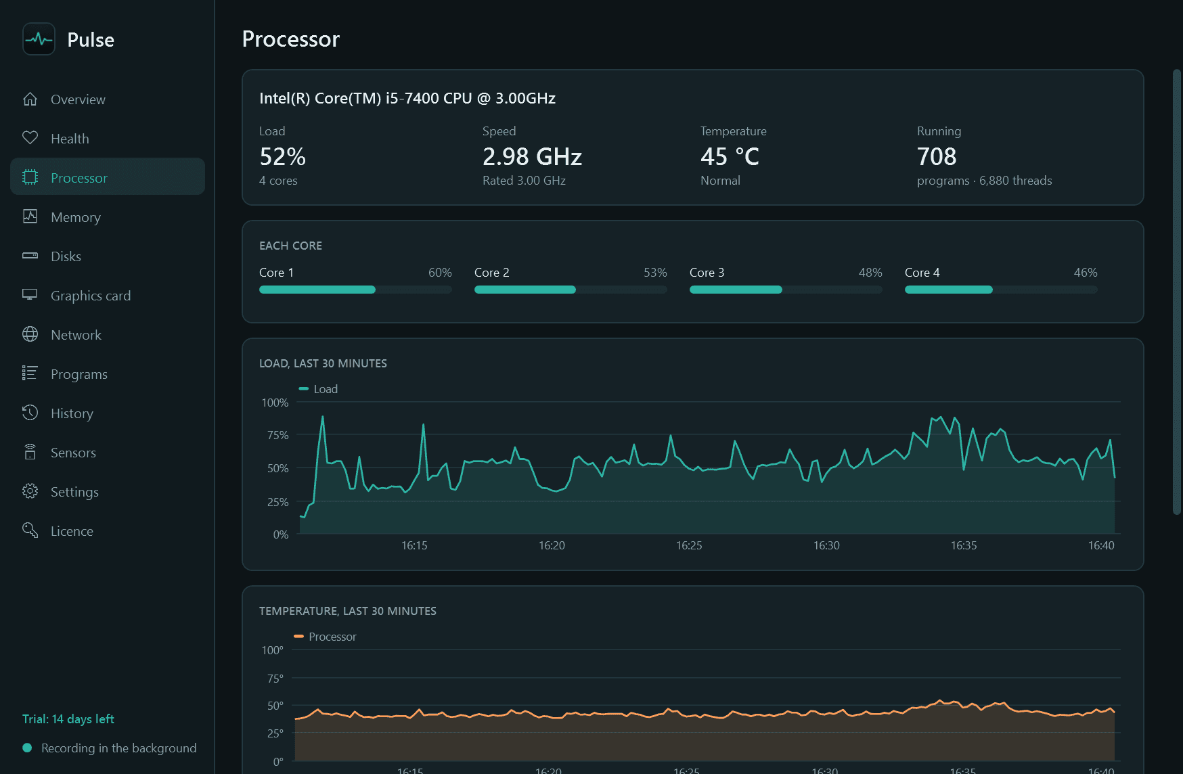Open the History view
This screenshot has height=774, width=1183.
tap(108, 413)
